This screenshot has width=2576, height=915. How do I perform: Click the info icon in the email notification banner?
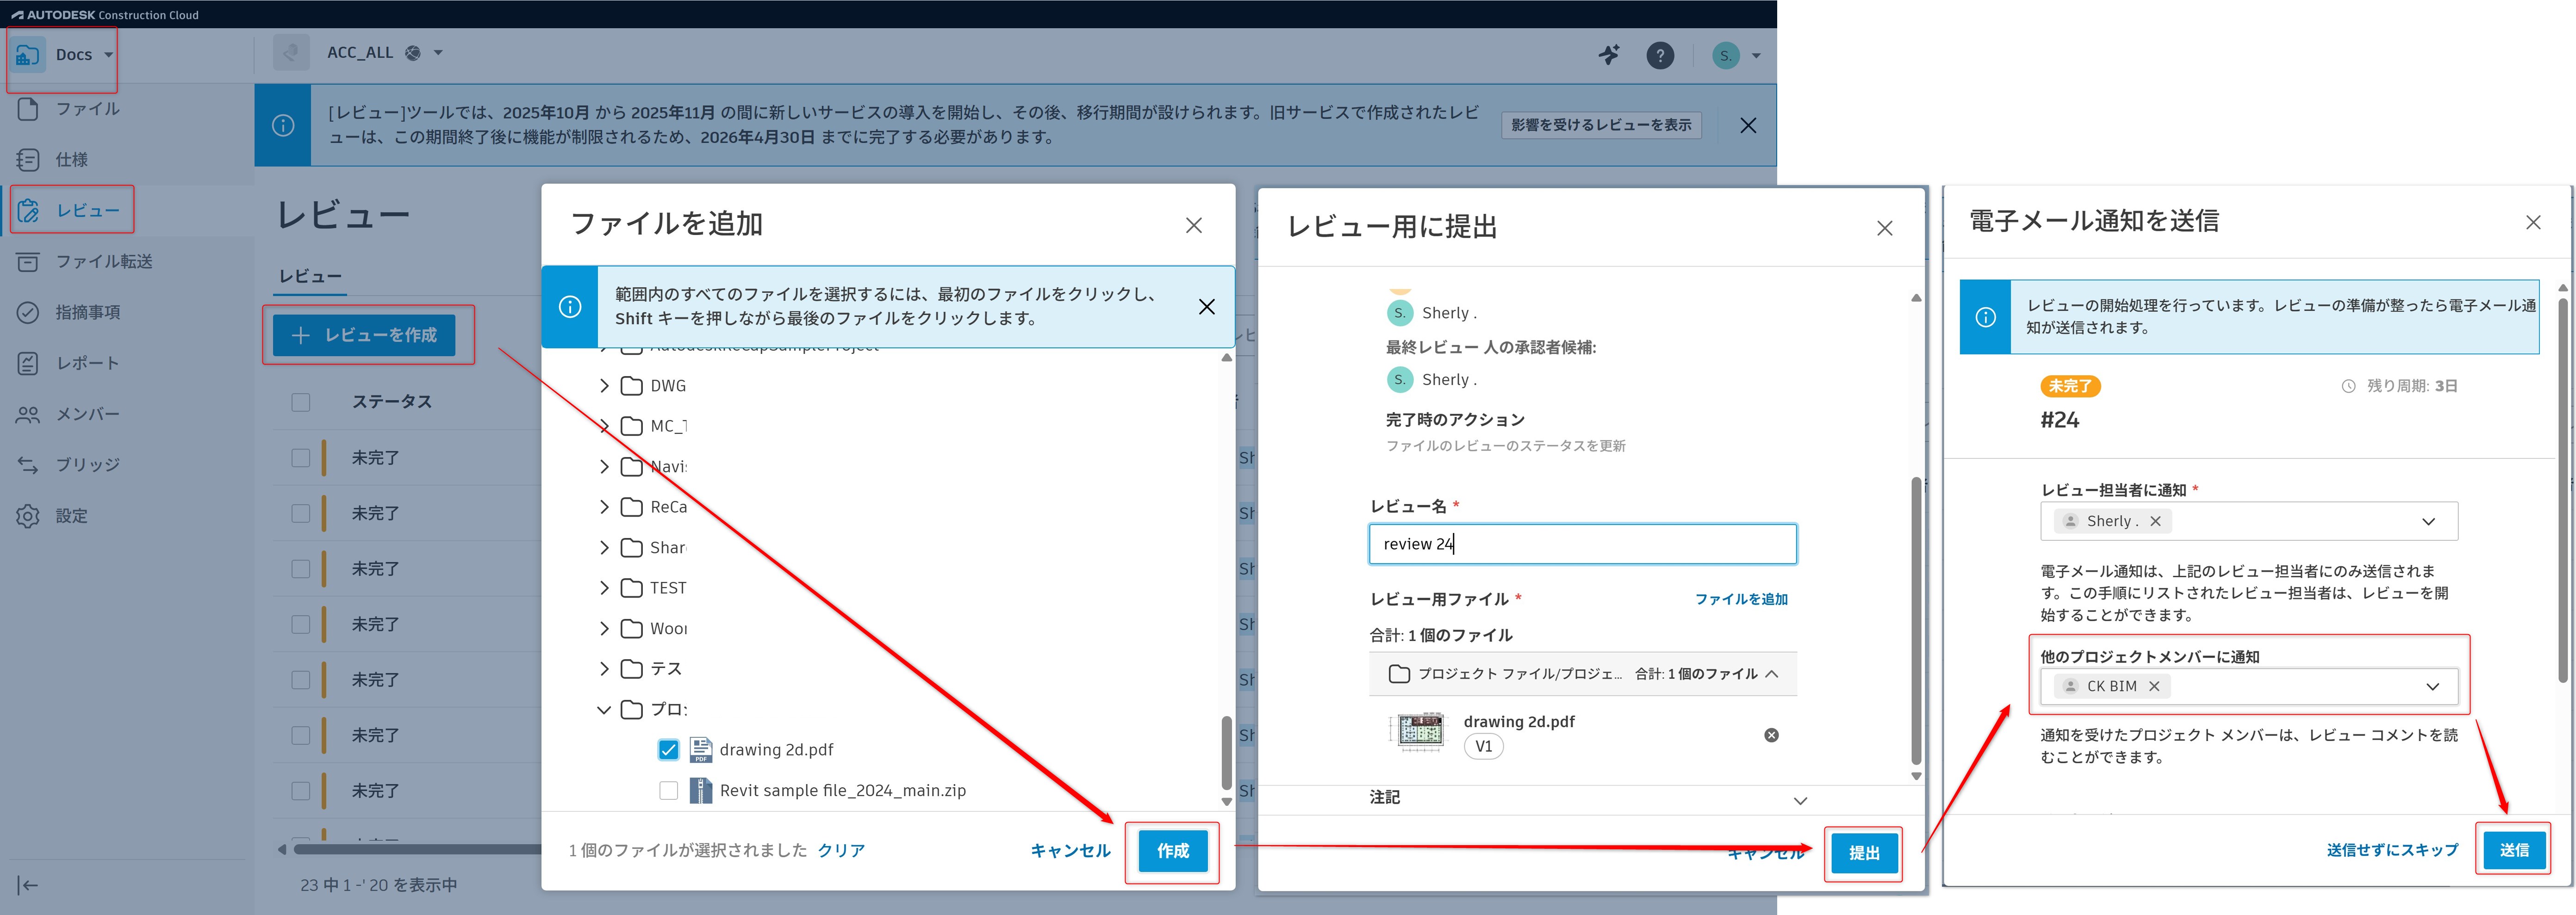(x=1986, y=317)
